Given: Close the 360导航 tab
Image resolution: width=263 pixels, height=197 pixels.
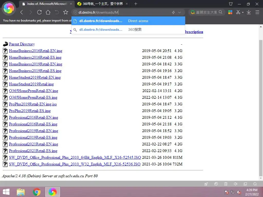Looking at the screenshot, I should (127, 4).
